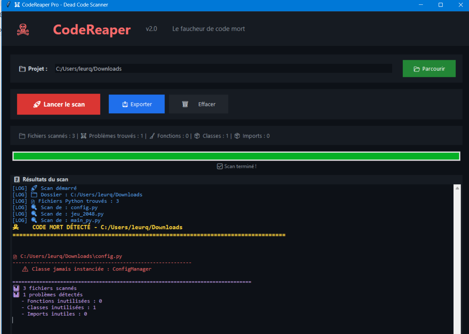Viewport: 469px width, 334px height.
Task: Click the folder icon beside the Projet label
Action: point(23,69)
